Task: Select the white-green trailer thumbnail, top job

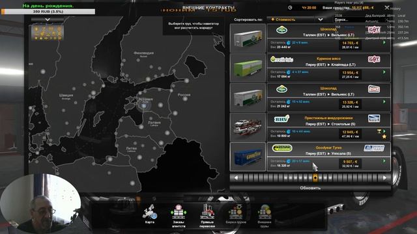Action: 248,38
